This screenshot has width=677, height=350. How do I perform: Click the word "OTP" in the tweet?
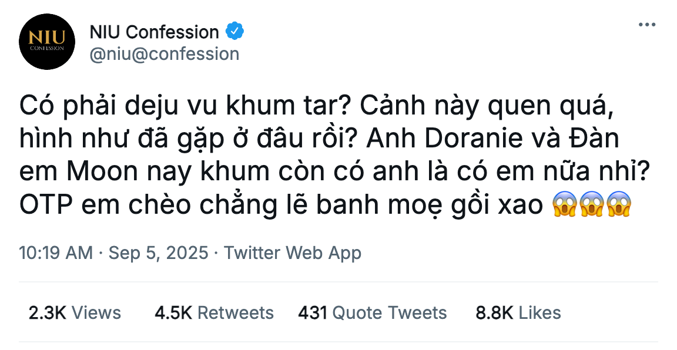[43, 206]
